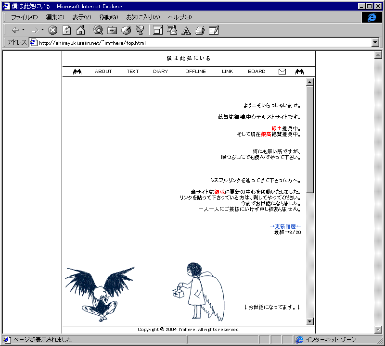Viewport: 385px width, 346px height.
Task: Click the envelope mail icon in the page navigation
Action: (x=282, y=72)
